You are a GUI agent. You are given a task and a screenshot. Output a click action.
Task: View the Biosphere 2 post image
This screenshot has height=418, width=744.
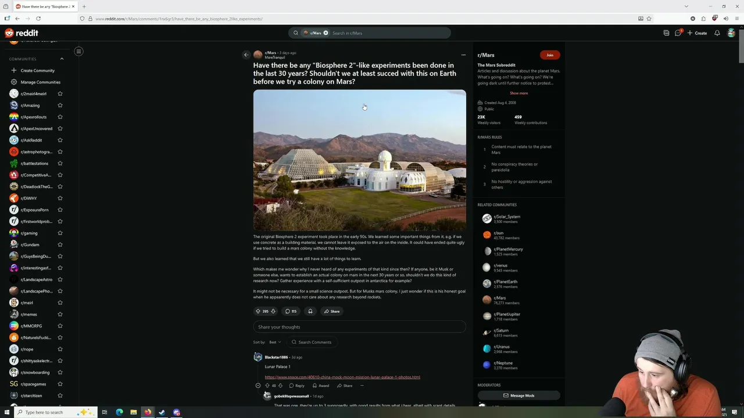pyautogui.click(x=359, y=160)
